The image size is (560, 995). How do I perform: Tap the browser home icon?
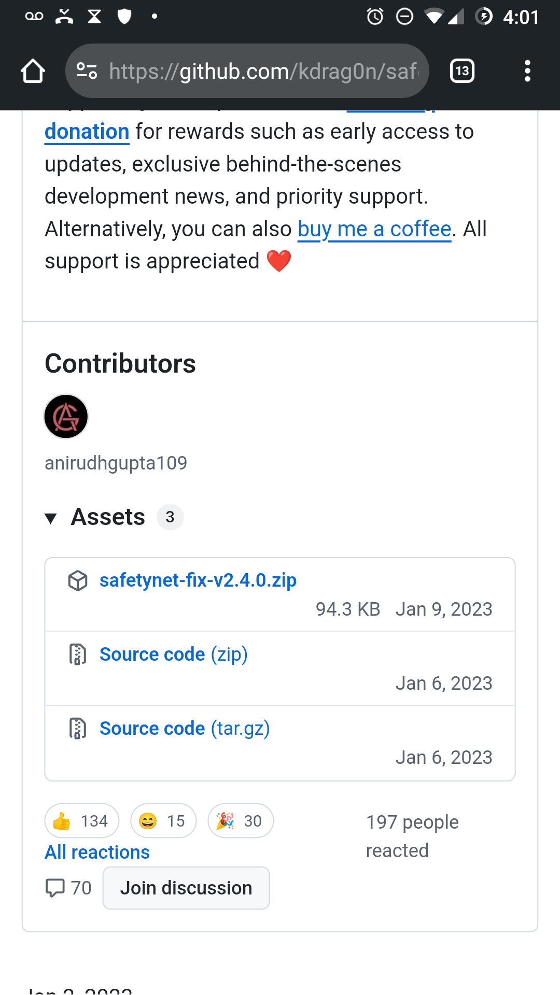pyautogui.click(x=33, y=71)
